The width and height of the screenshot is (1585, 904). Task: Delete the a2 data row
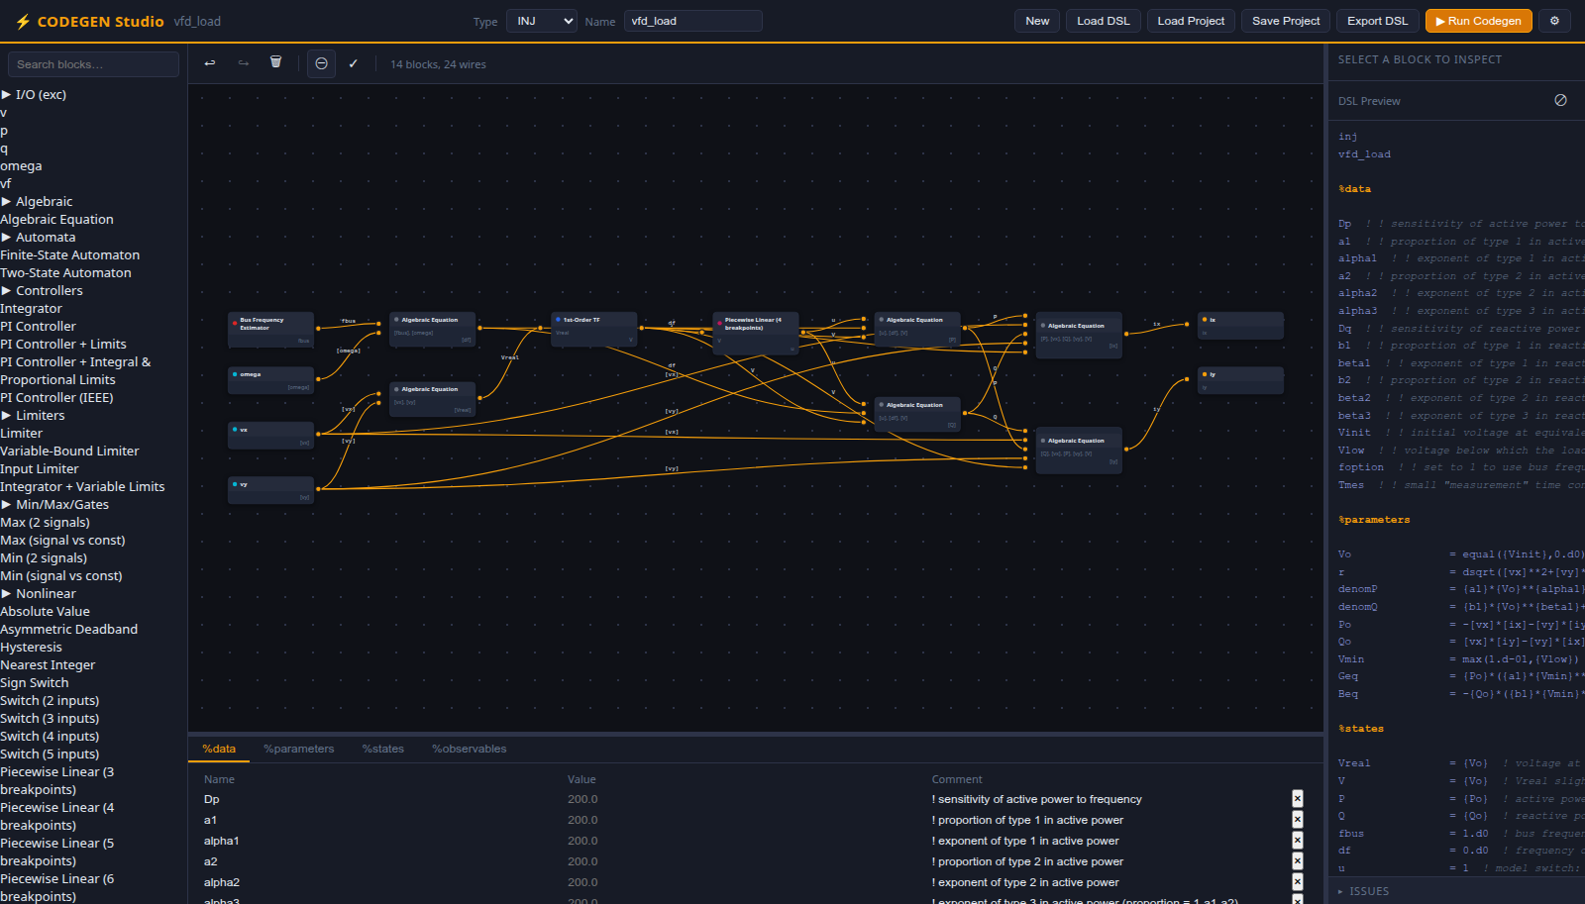[x=1298, y=861]
